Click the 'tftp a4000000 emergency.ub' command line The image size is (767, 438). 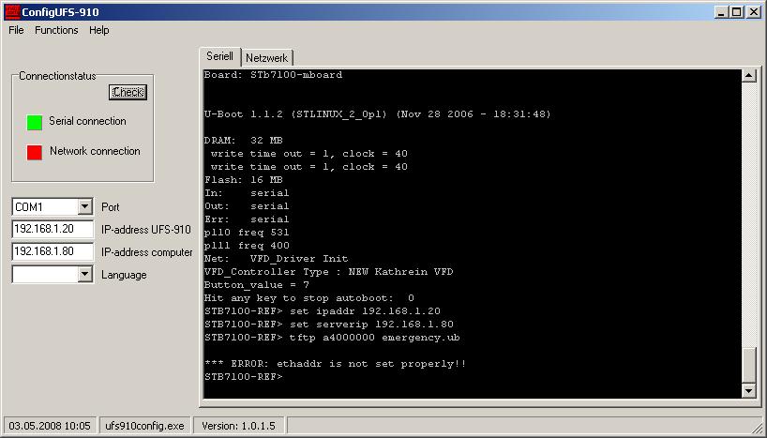coord(332,338)
